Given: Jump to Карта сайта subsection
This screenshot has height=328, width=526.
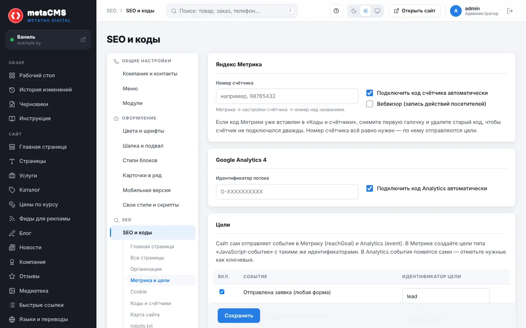Looking at the screenshot, I should click(161, 315).
